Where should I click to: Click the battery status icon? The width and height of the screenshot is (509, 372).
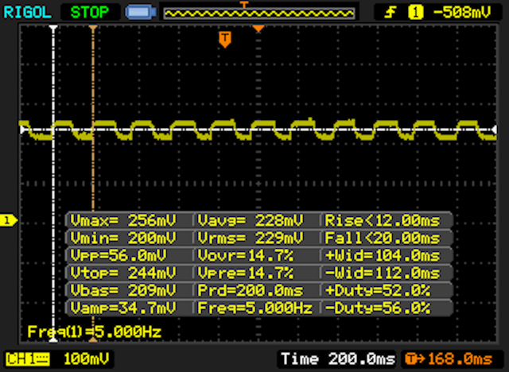[141, 12]
